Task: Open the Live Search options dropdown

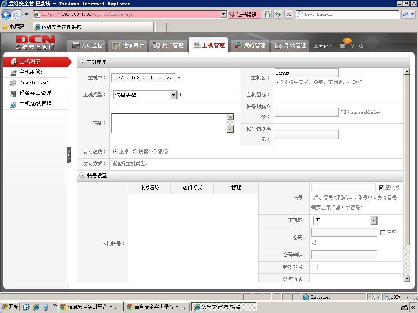Action: click(413, 14)
